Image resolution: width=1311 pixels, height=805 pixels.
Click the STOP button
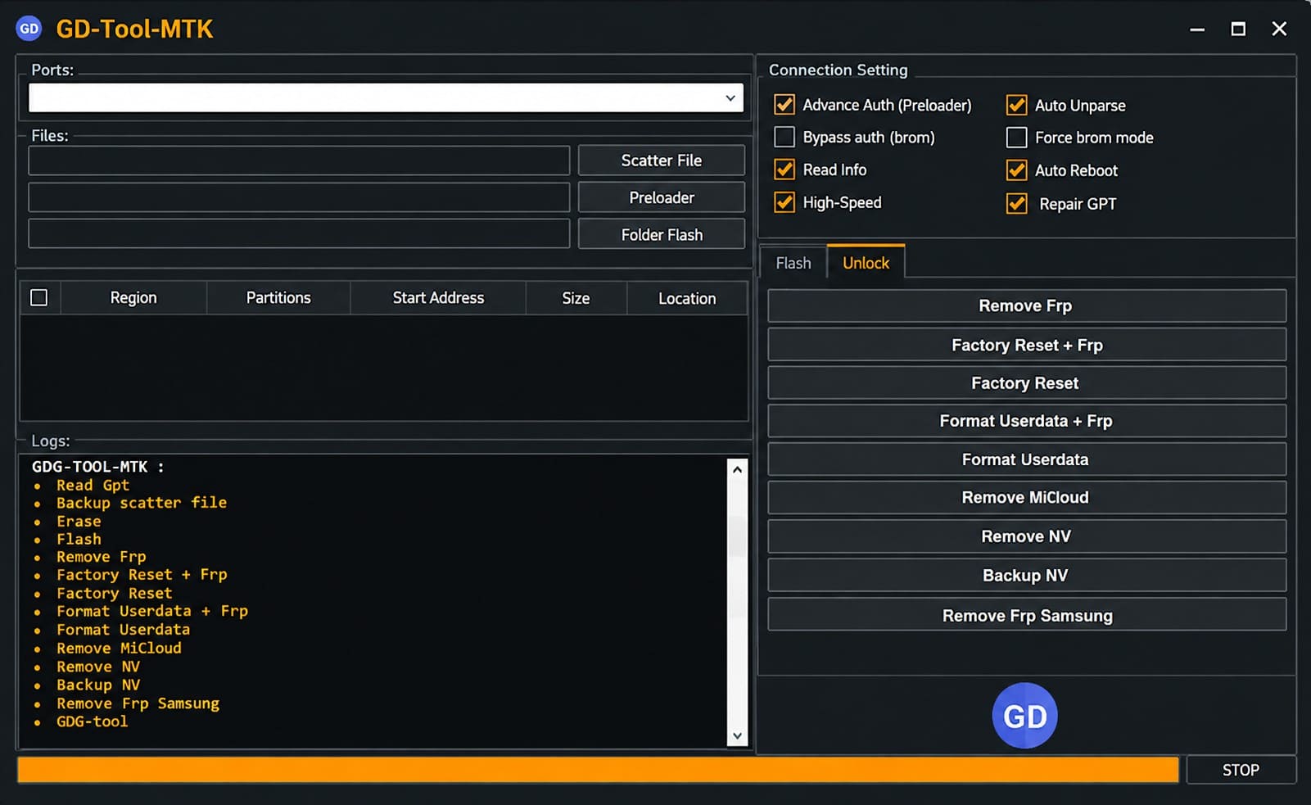[1241, 770]
